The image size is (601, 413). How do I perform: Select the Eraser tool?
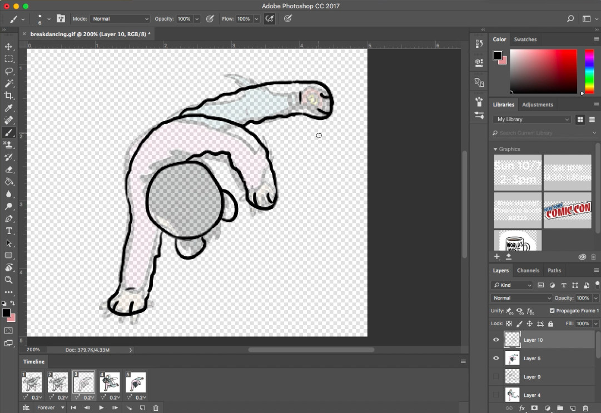coord(9,170)
